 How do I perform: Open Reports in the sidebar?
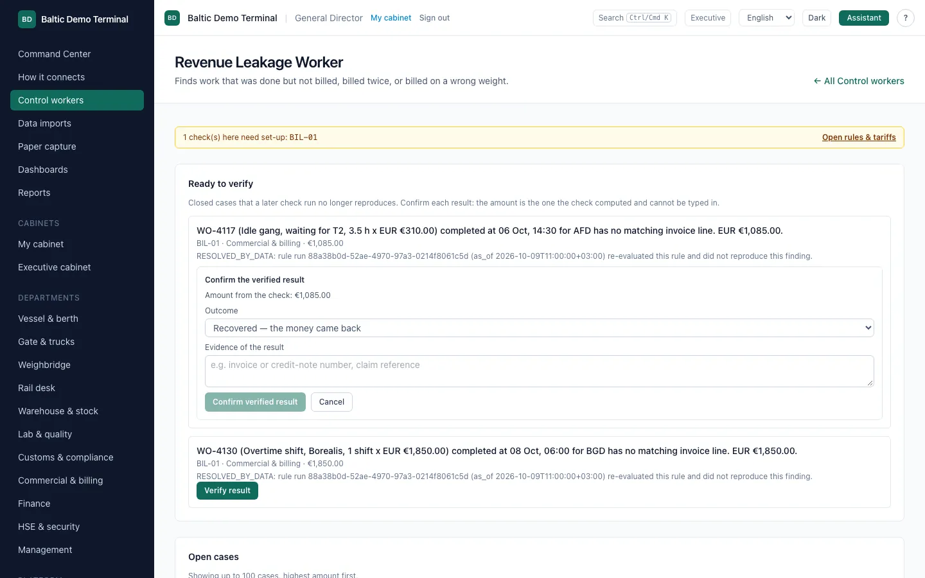77,193
